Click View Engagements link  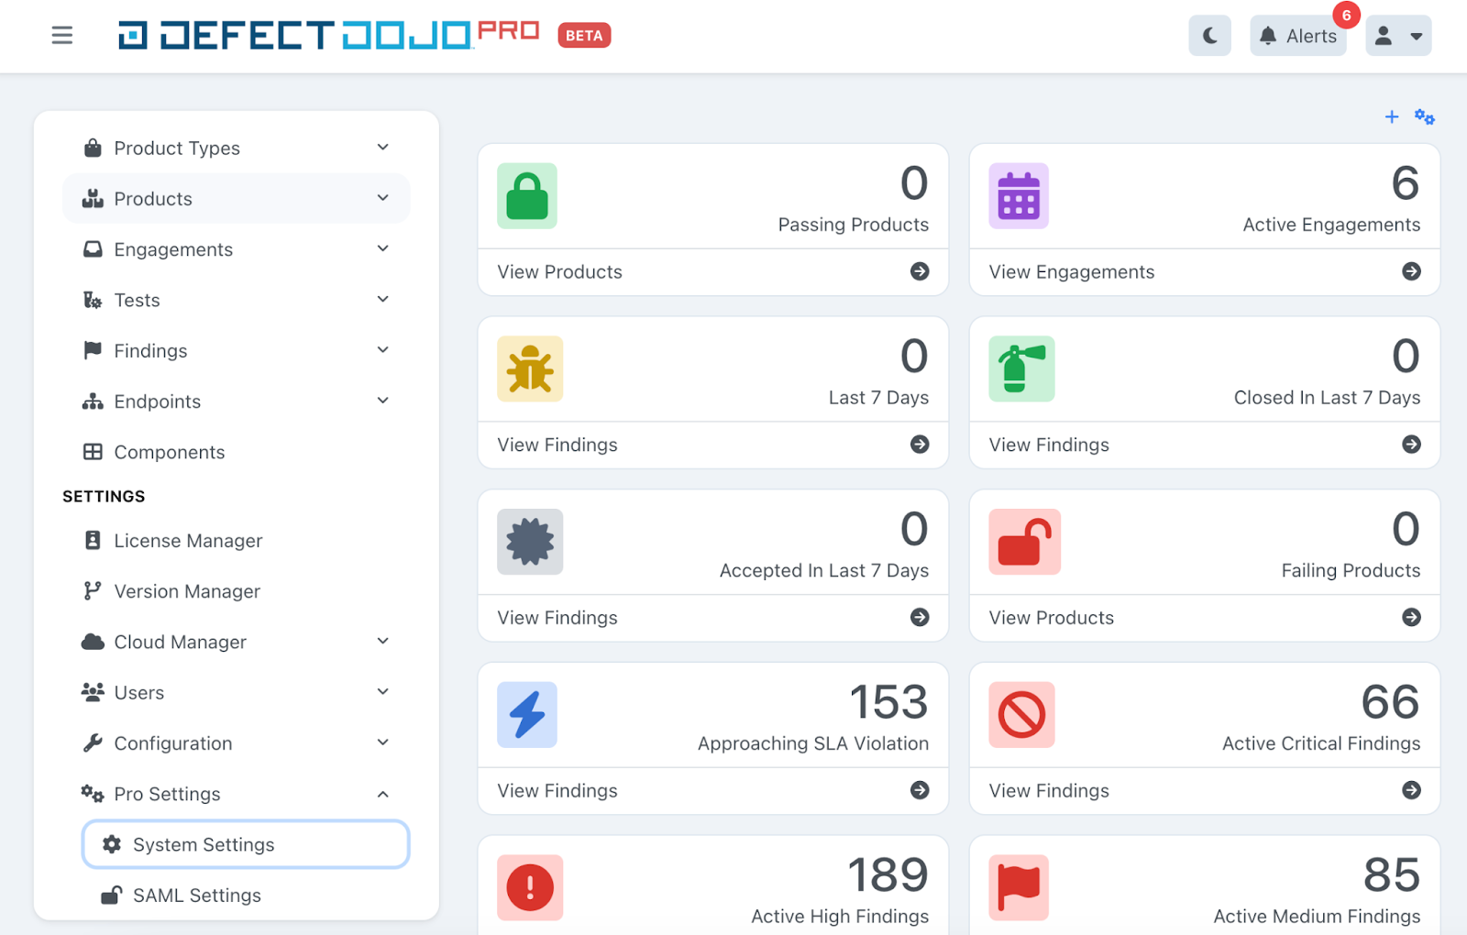pos(1071,272)
